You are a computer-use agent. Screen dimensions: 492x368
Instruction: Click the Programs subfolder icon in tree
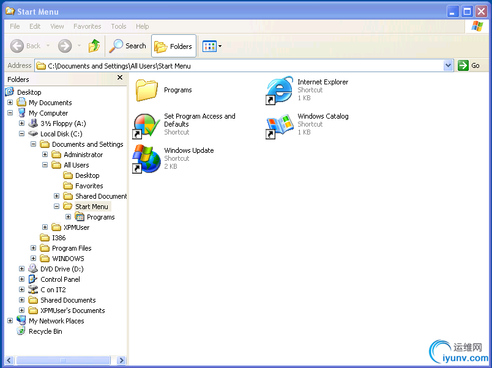(80, 216)
